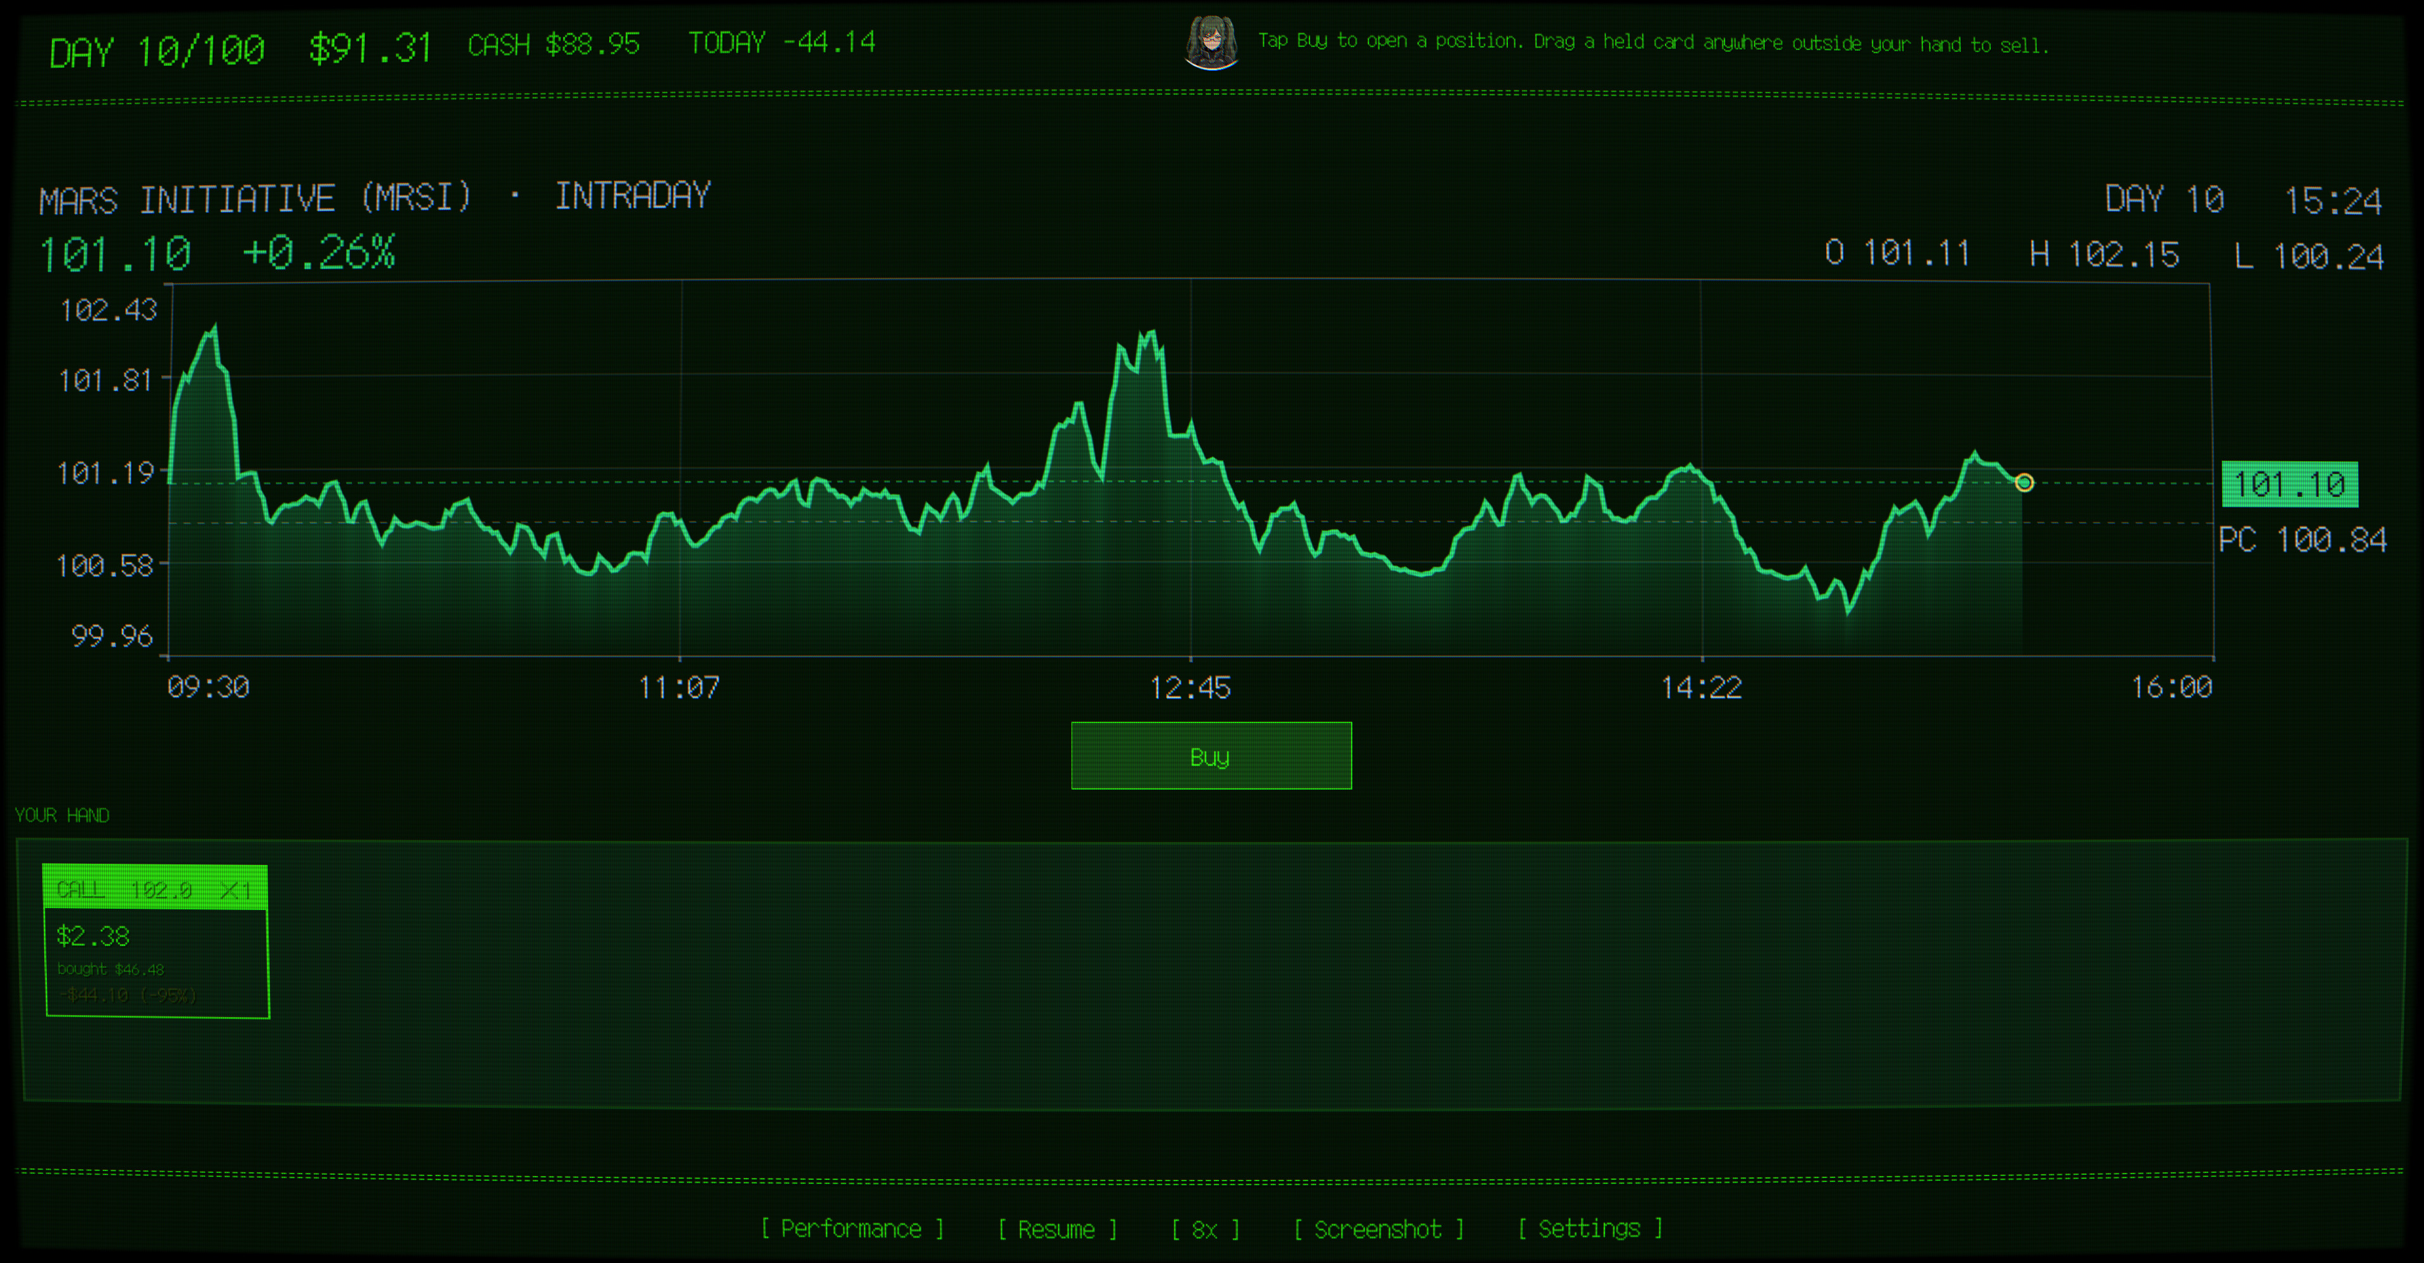
Task: Click the H 102.15 high price
Action: click(2104, 254)
